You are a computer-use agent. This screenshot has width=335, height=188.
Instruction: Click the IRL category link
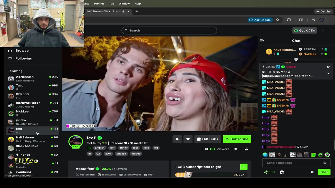pyautogui.click(x=89, y=148)
